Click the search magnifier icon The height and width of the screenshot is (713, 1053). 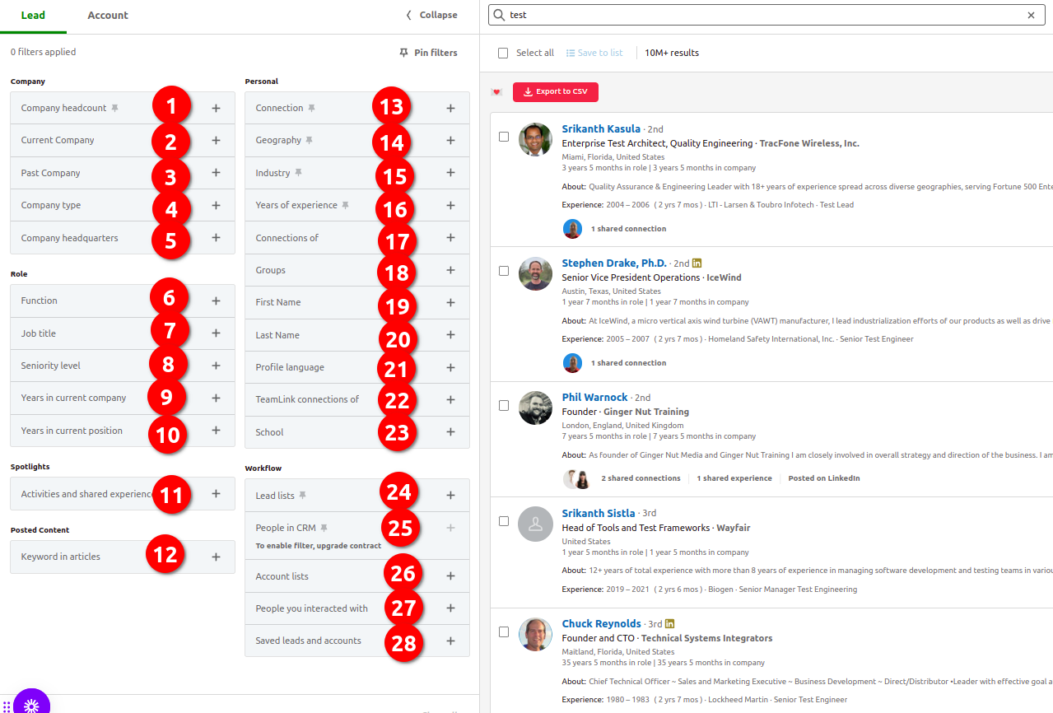point(498,15)
